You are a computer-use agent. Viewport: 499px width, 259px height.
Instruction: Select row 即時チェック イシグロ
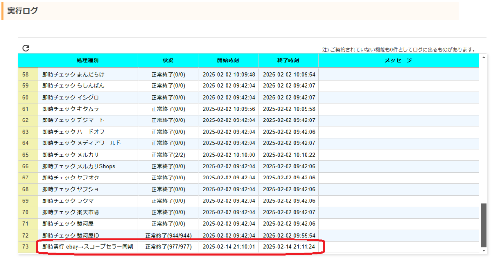(248, 97)
